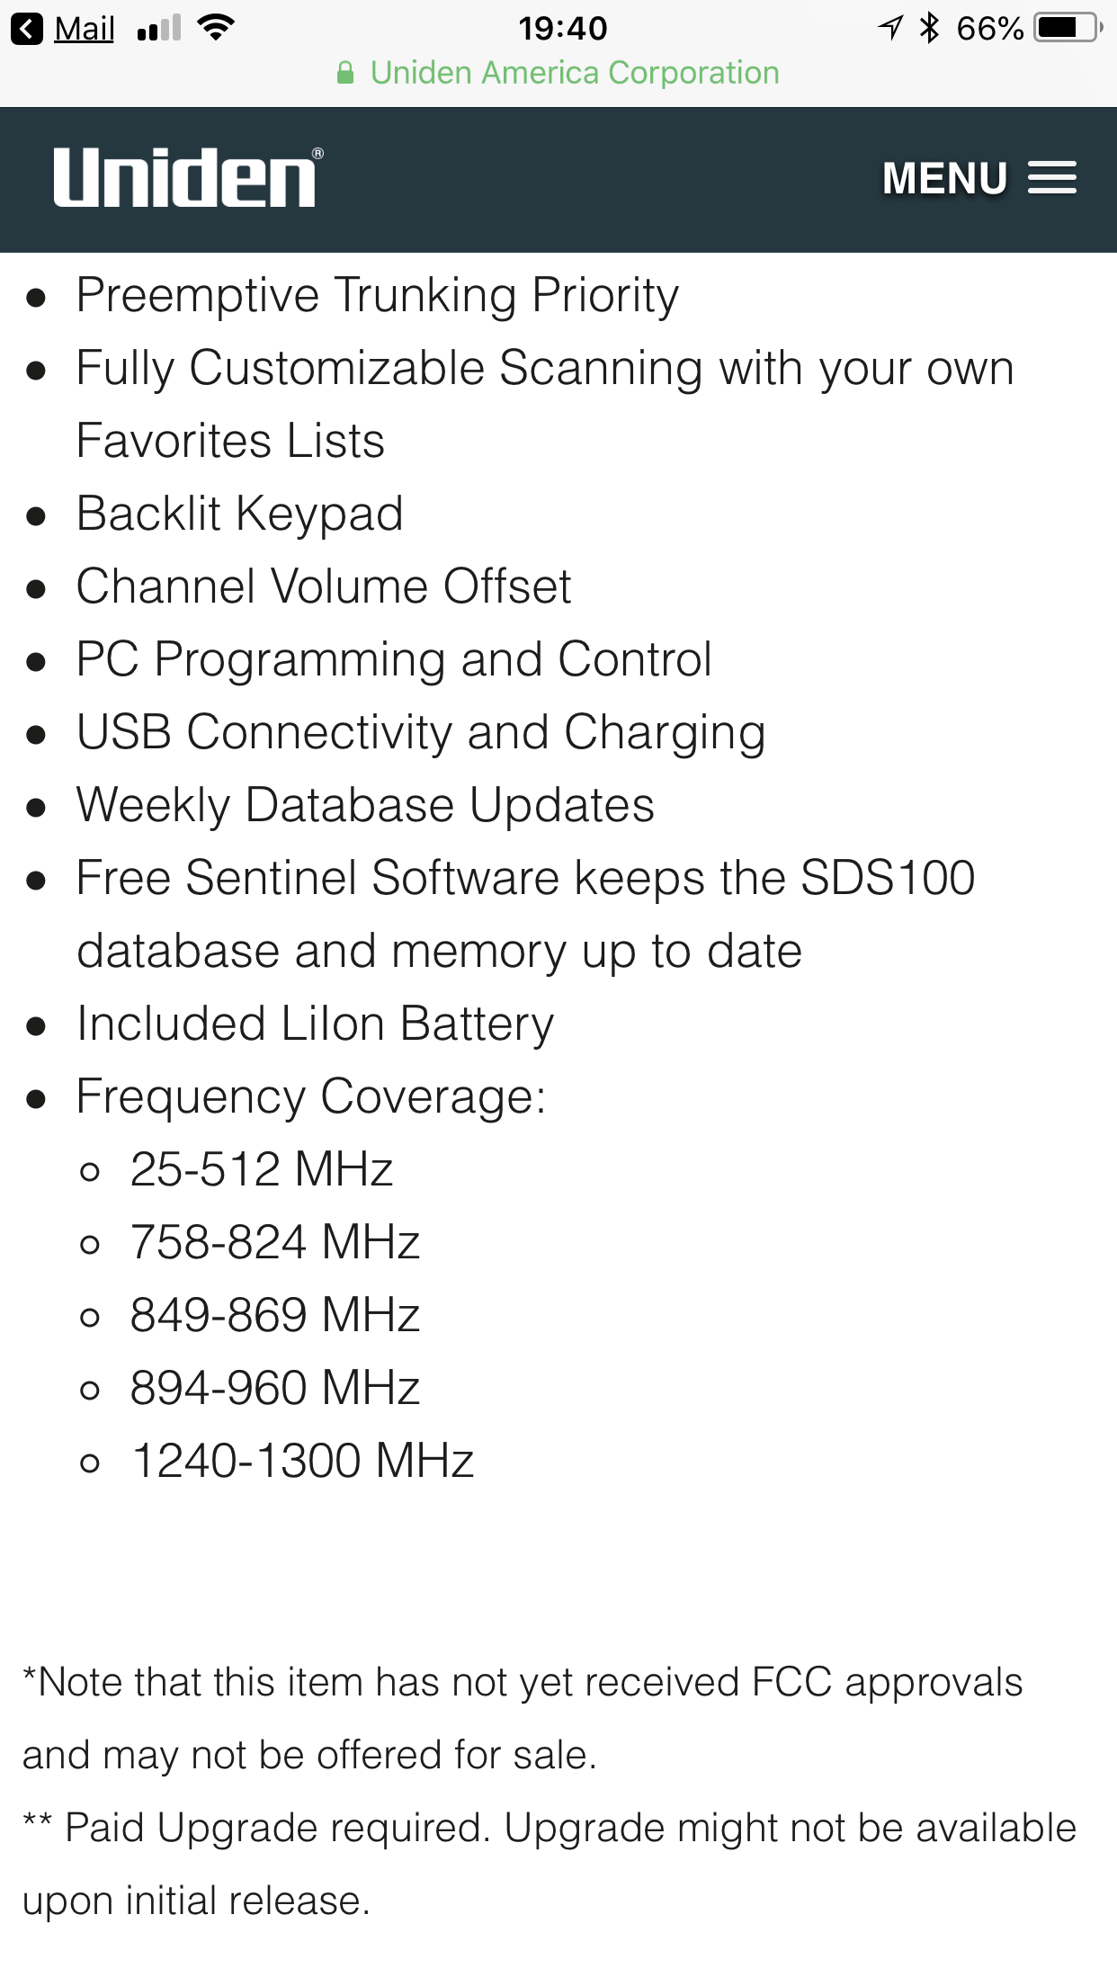The image size is (1117, 1986).
Task: Tap the Paid Upgrade required footnote
Action: (x=550, y=1864)
